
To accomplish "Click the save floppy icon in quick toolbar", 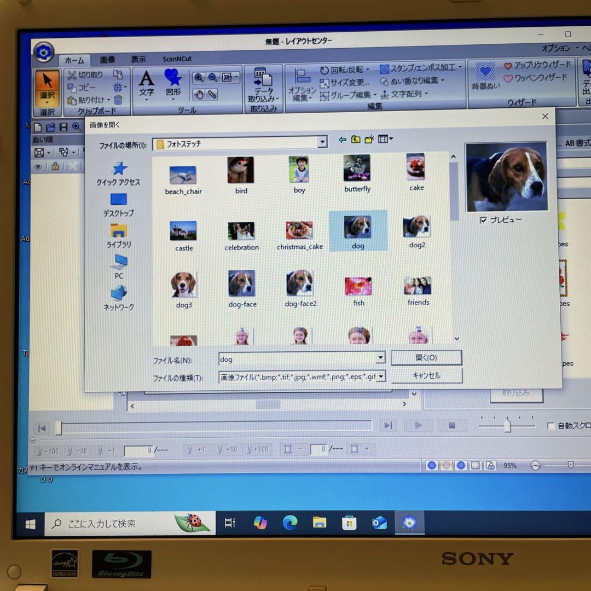I will 63,127.
